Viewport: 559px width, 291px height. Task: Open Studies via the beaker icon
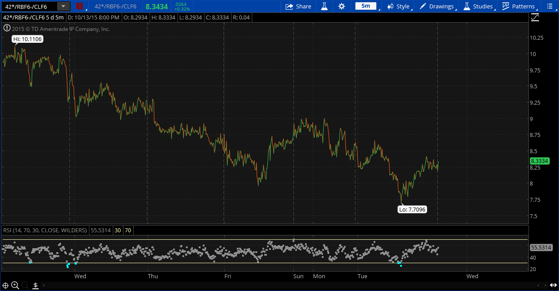click(324, 6)
